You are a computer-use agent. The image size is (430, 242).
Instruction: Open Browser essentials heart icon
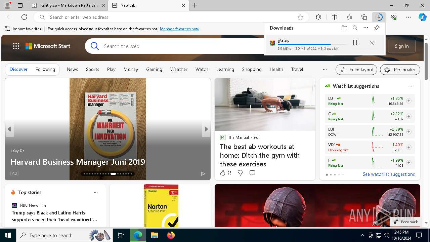click(394, 17)
